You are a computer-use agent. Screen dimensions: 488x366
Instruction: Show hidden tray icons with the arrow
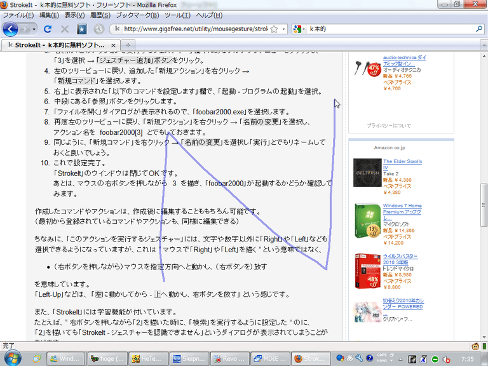click(400, 360)
